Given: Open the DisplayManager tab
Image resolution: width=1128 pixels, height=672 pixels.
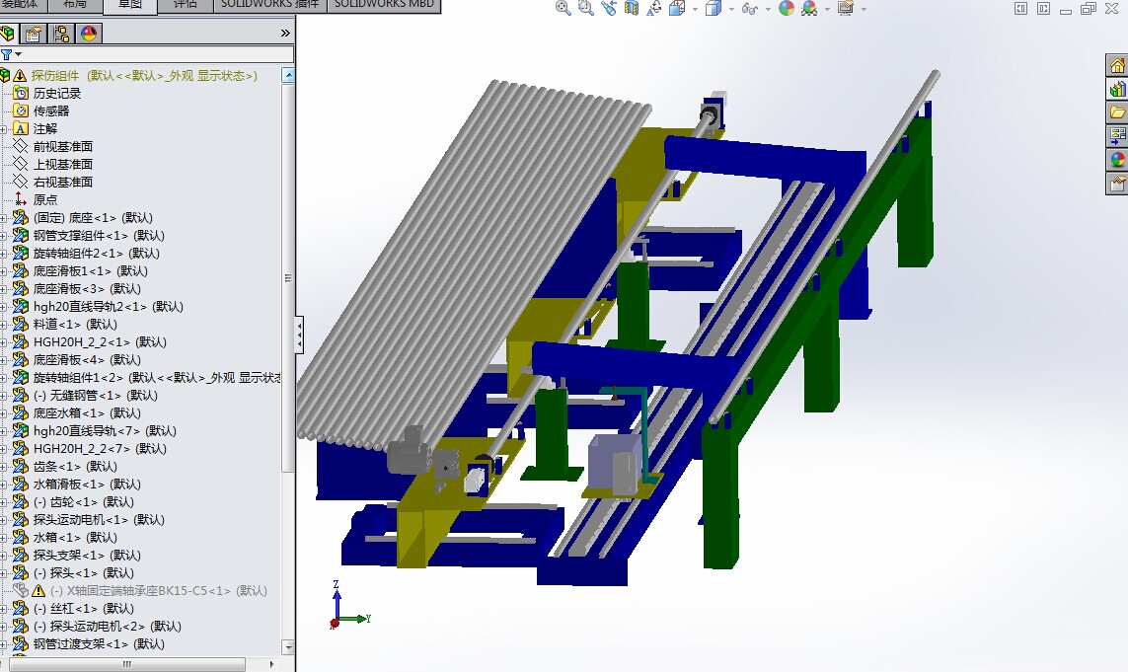Looking at the screenshot, I should tap(89, 34).
